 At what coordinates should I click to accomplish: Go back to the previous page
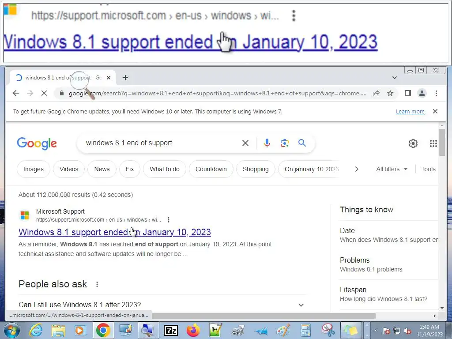tap(16, 93)
